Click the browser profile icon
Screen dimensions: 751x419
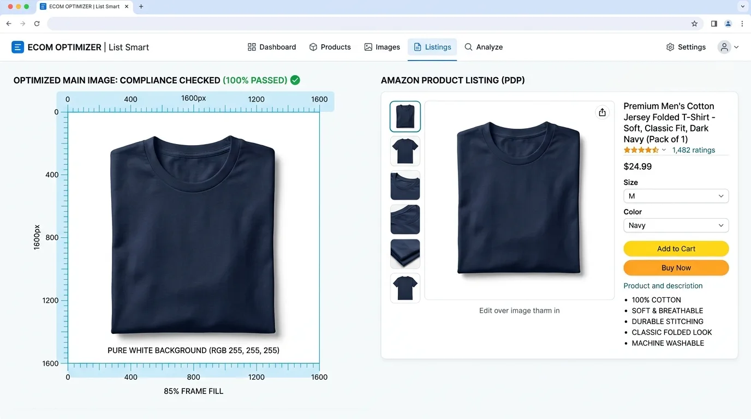728,23
